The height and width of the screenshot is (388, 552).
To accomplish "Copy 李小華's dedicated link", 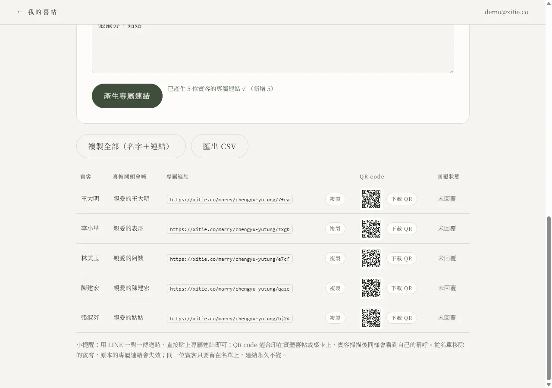I will tap(335, 228).
